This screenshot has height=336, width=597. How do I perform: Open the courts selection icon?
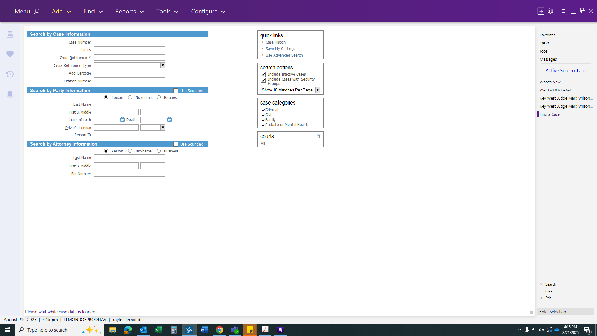point(319,136)
